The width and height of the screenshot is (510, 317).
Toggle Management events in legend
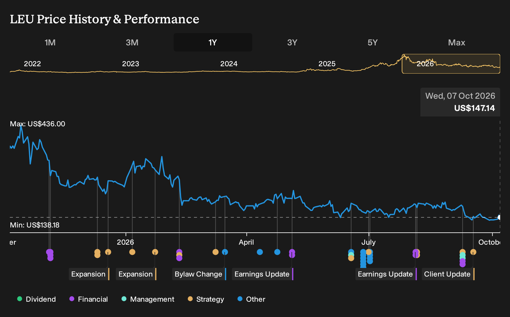click(x=148, y=299)
